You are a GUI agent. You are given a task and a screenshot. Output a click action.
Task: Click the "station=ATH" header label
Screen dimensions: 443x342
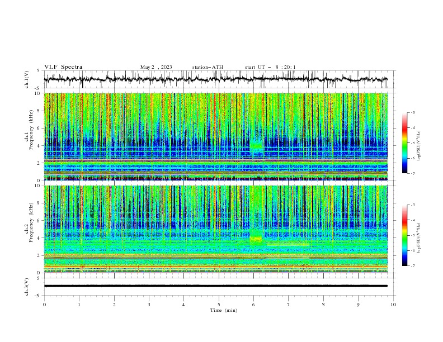[x=208, y=67]
